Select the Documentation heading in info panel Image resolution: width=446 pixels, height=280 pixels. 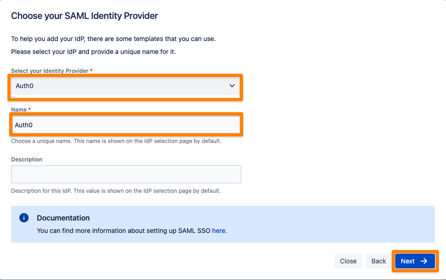[x=63, y=218]
